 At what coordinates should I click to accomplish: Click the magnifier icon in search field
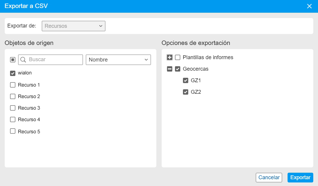tap(23, 60)
